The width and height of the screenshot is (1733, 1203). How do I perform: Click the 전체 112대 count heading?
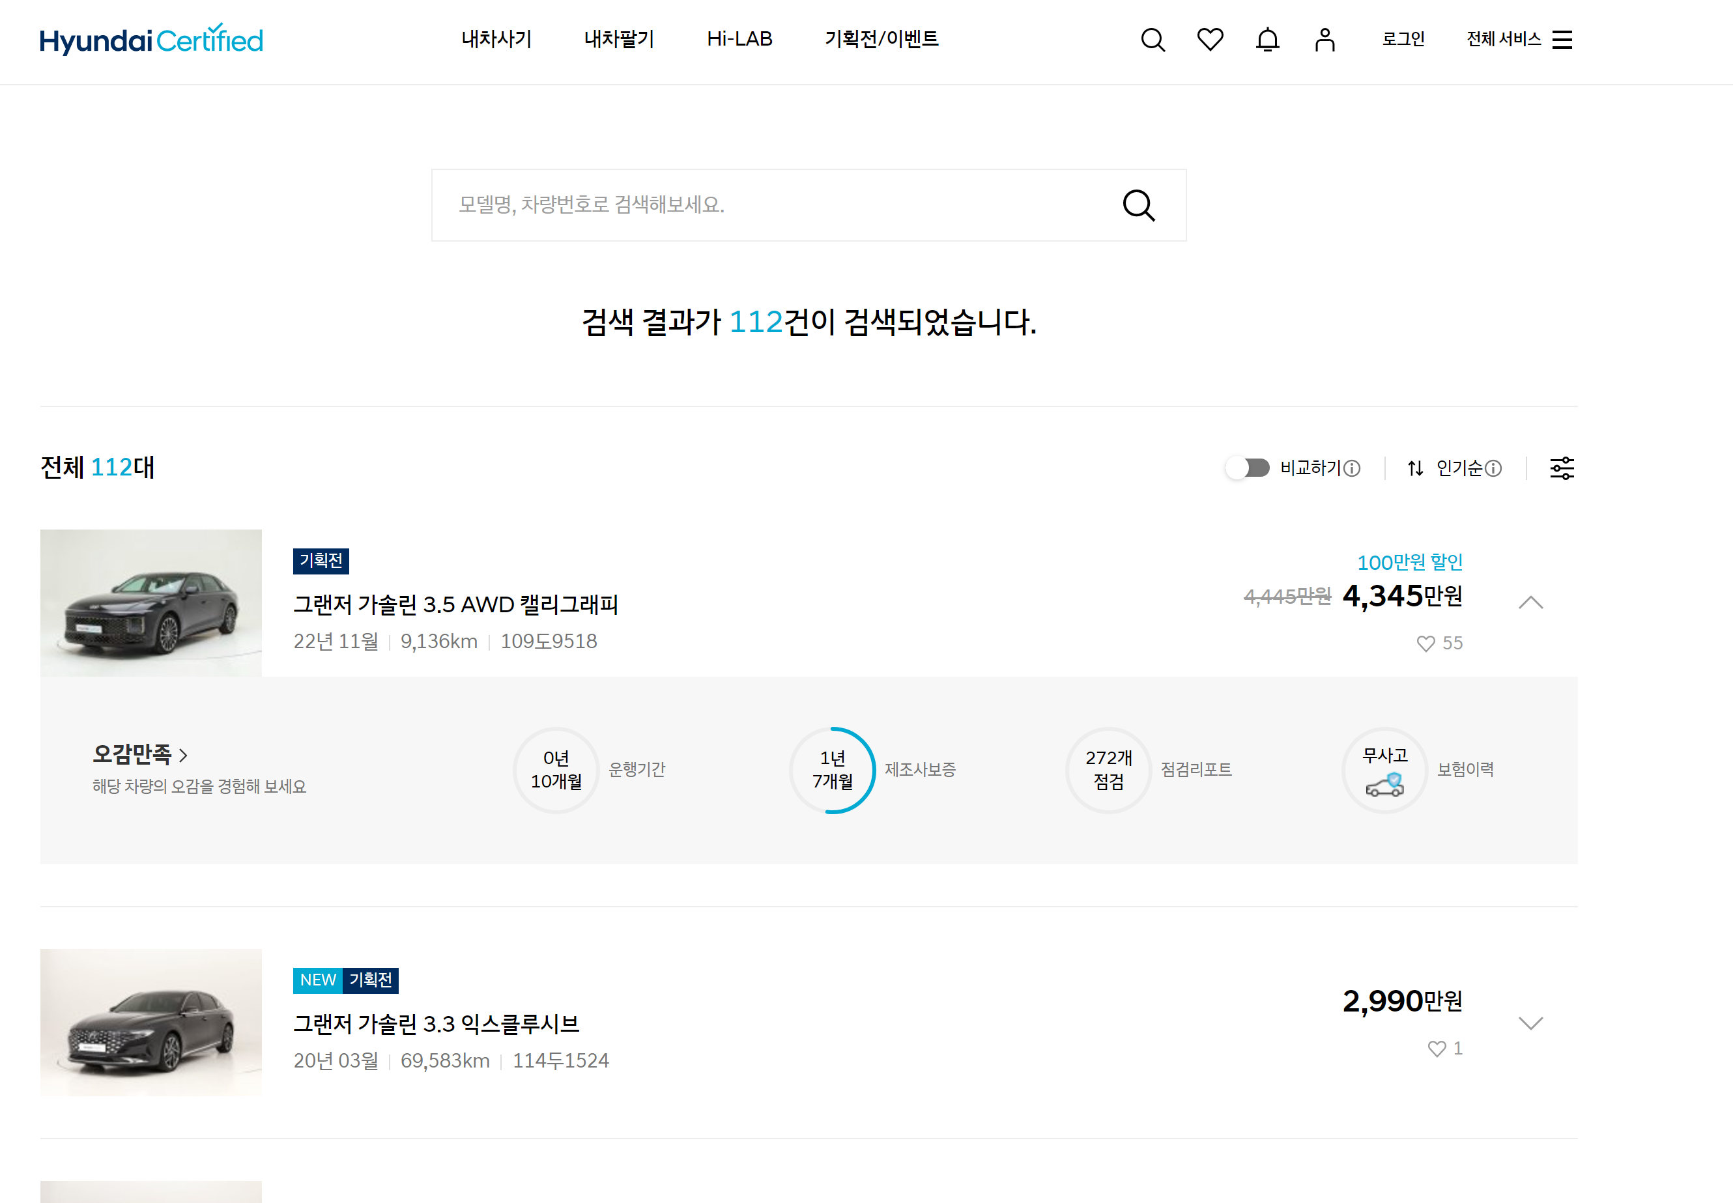point(97,468)
